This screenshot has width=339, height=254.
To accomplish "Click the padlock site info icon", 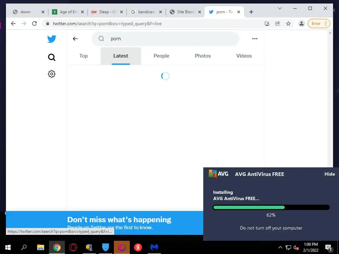I will click(x=48, y=23).
